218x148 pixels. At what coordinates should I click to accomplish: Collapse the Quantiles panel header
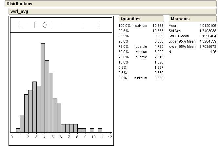tap(130, 19)
